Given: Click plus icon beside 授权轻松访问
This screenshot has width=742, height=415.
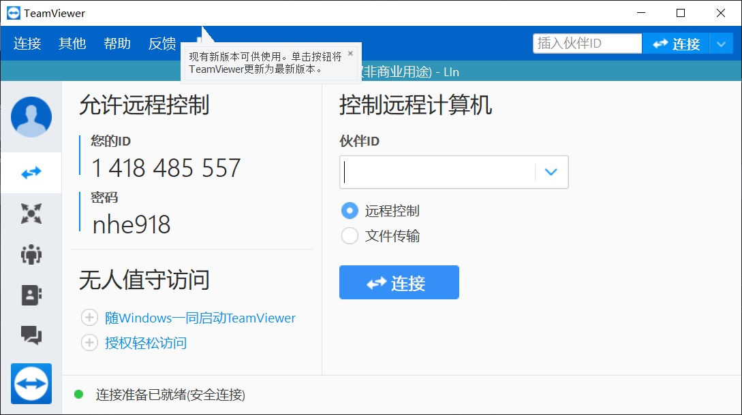Looking at the screenshot, I should click(x=89, y=342).
